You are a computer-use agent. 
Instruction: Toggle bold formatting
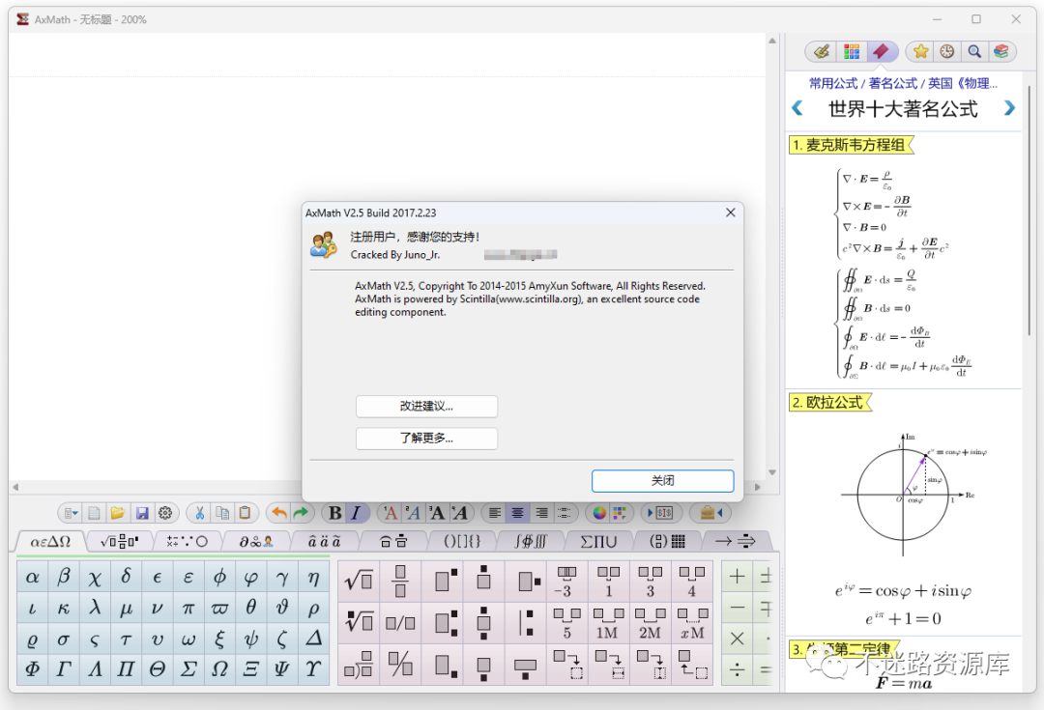334,512
